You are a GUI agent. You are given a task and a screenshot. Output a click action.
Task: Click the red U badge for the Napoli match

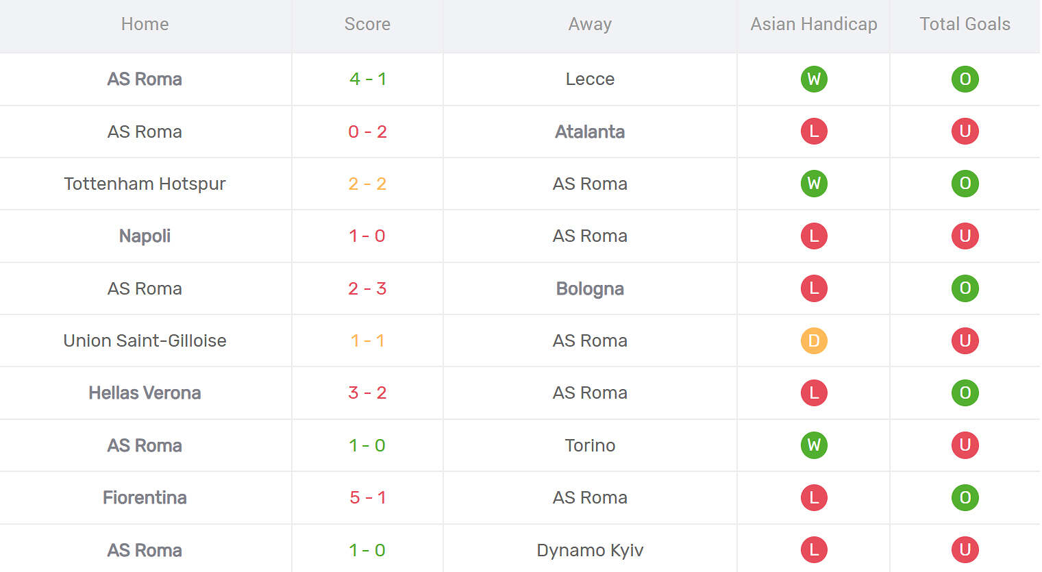coord(965,236)
